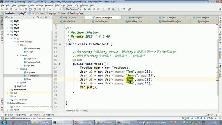Viewport: 222px width, 125px height.
Task: Click the Save All toolbar icon
Action: [x=6, y=9]
